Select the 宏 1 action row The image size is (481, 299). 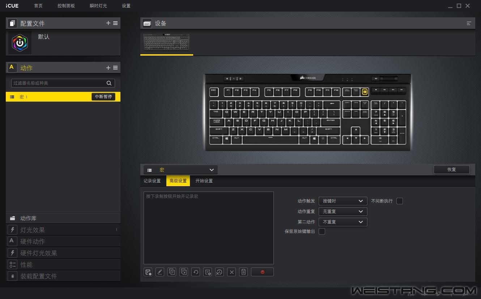(x=63, y=97)
